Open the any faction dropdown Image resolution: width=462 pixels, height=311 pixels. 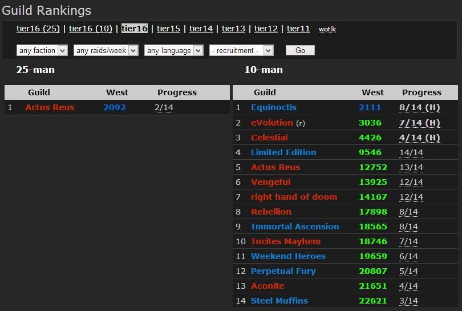pos(42,51)
